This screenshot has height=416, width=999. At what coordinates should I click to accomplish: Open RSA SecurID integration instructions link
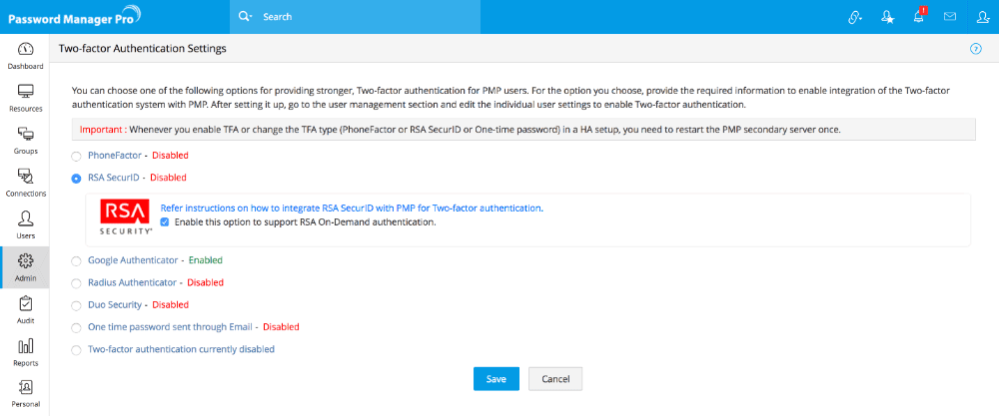tap(351, 208)
